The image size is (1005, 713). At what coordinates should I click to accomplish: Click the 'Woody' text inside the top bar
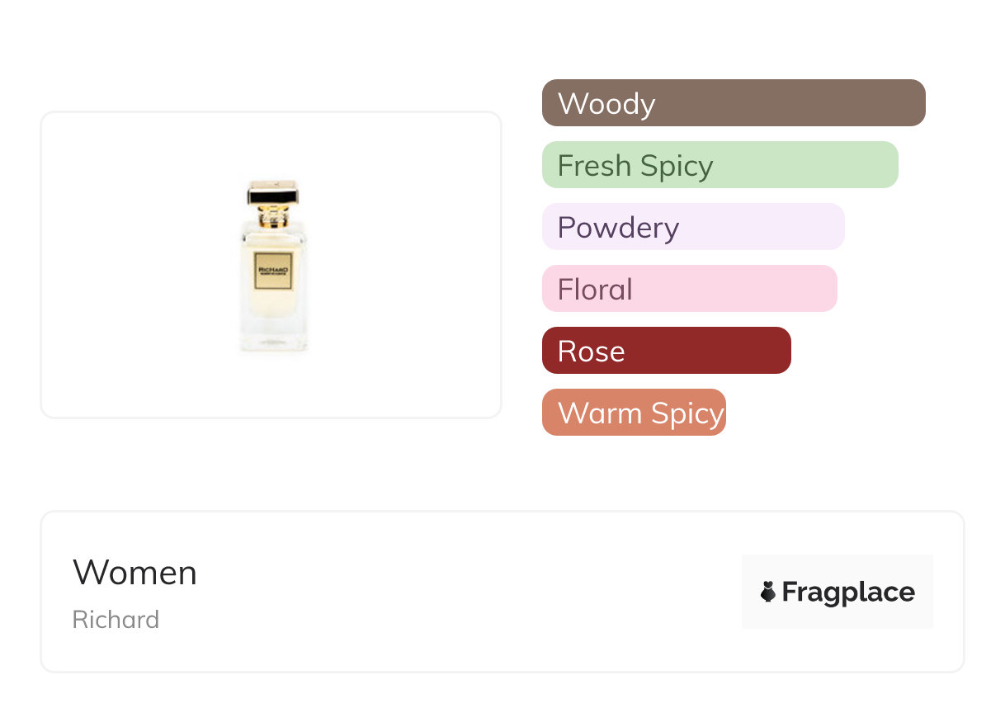[606, 104]
